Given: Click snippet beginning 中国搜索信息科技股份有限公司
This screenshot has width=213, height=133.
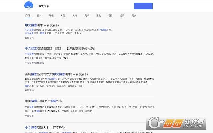Looking at the screenshot, I should (90, 109).
